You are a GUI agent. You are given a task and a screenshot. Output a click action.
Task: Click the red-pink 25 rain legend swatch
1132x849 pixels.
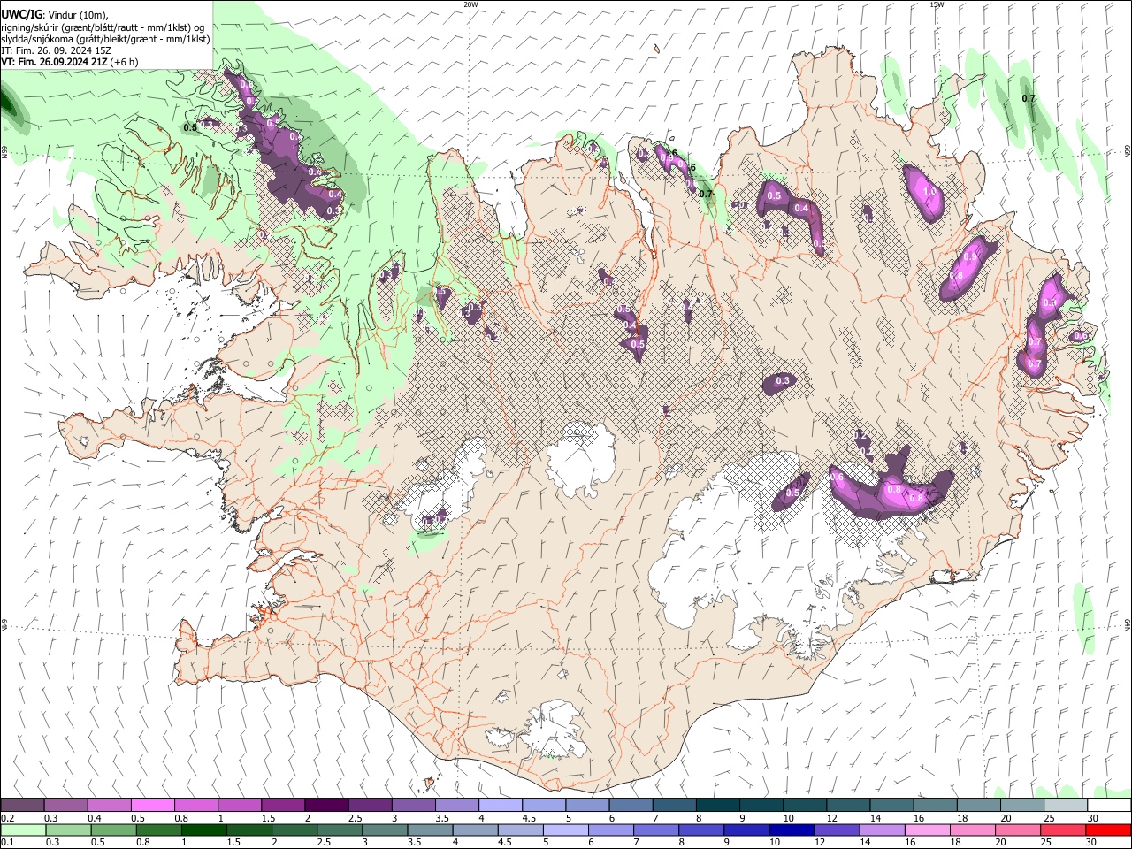[x=1062, y=830]
